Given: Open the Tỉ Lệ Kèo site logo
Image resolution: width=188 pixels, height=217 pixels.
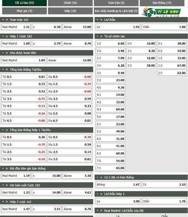Looking at the screenshot, I should pyautogui.click(x=161, y=12).
